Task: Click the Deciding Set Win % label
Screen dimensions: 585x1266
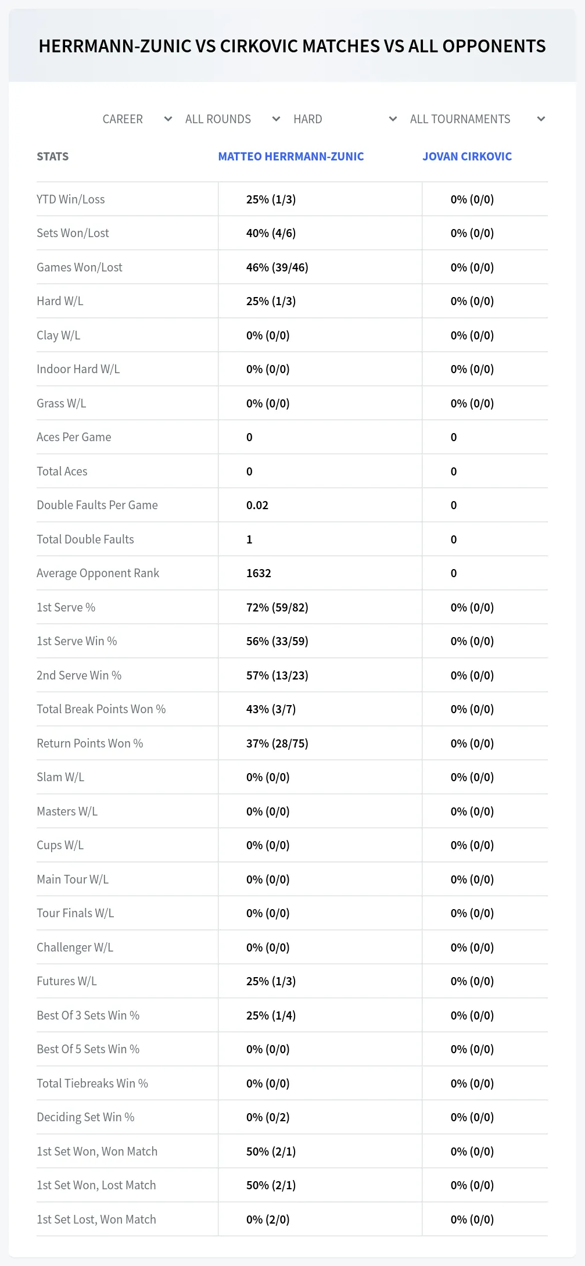Action: click(85, 1117)
